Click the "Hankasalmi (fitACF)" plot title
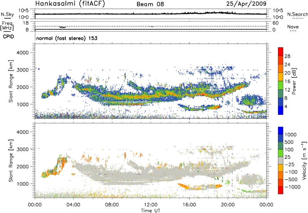 [70, 3]
